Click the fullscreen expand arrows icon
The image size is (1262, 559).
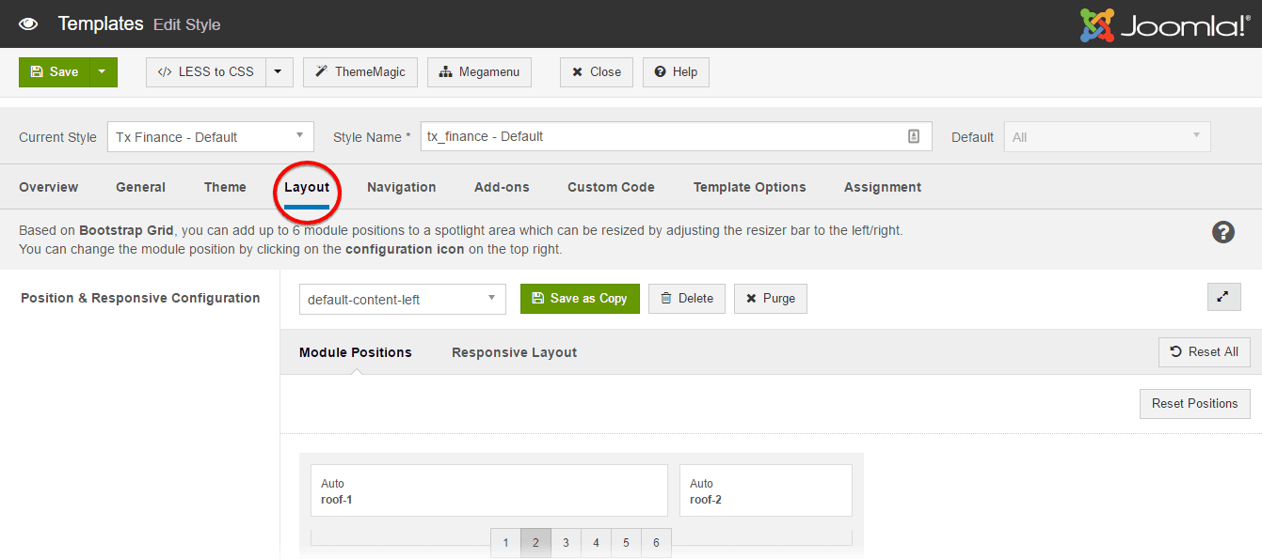1223,296
